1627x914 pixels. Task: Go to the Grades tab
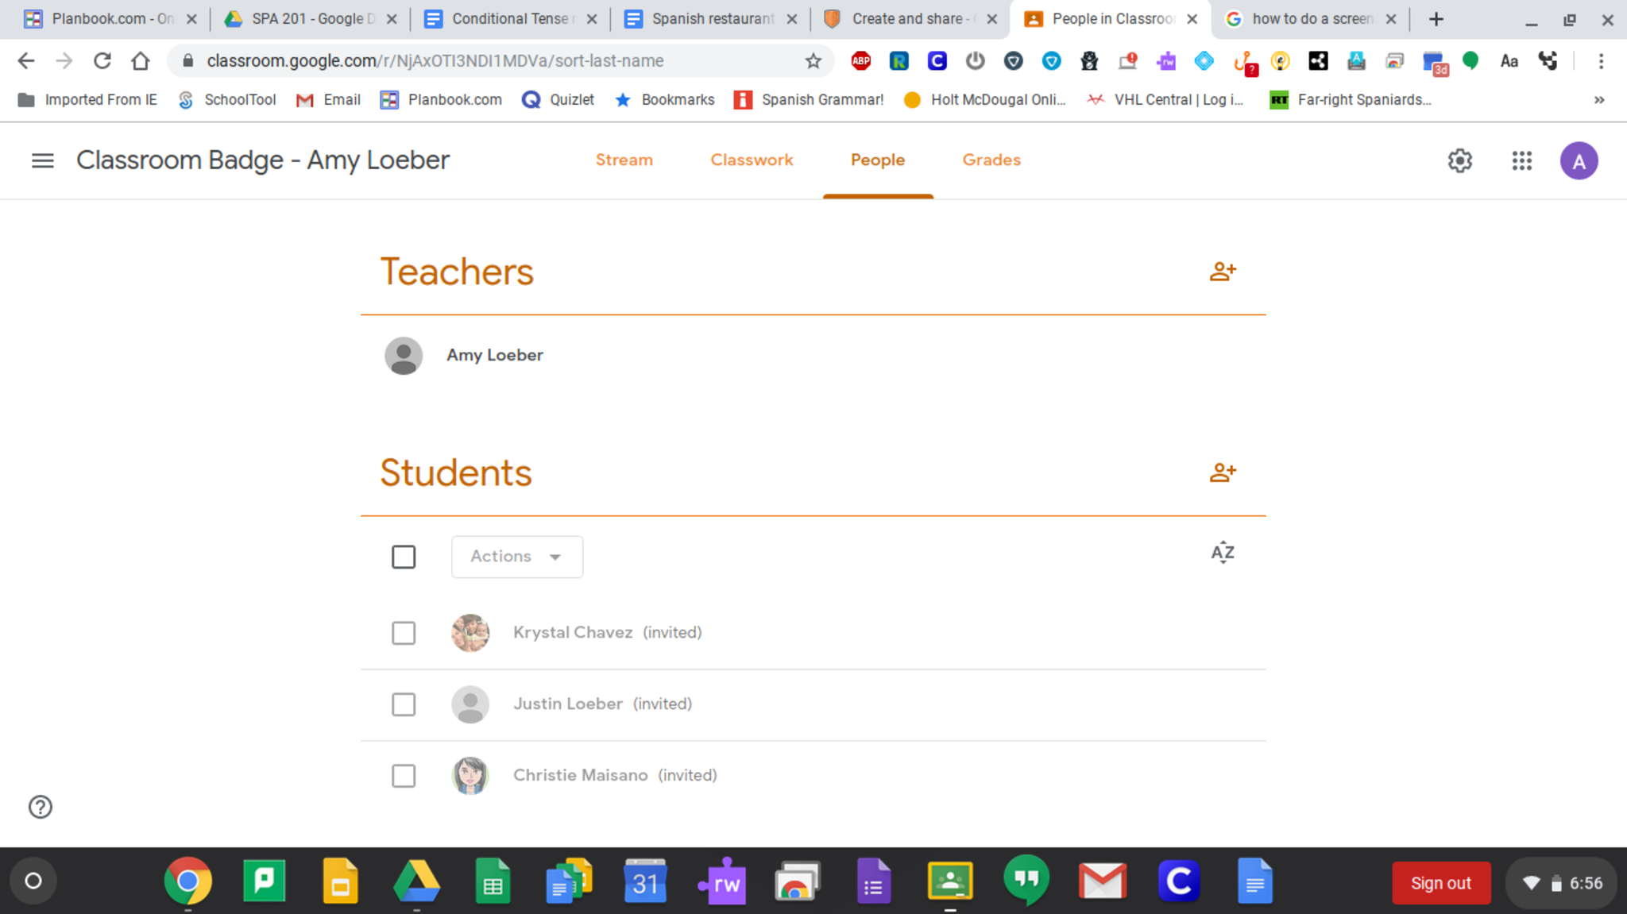(x=991, y=160)
